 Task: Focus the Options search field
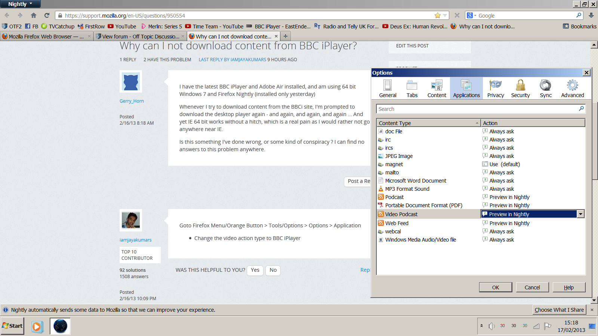(x=480, y=109)
